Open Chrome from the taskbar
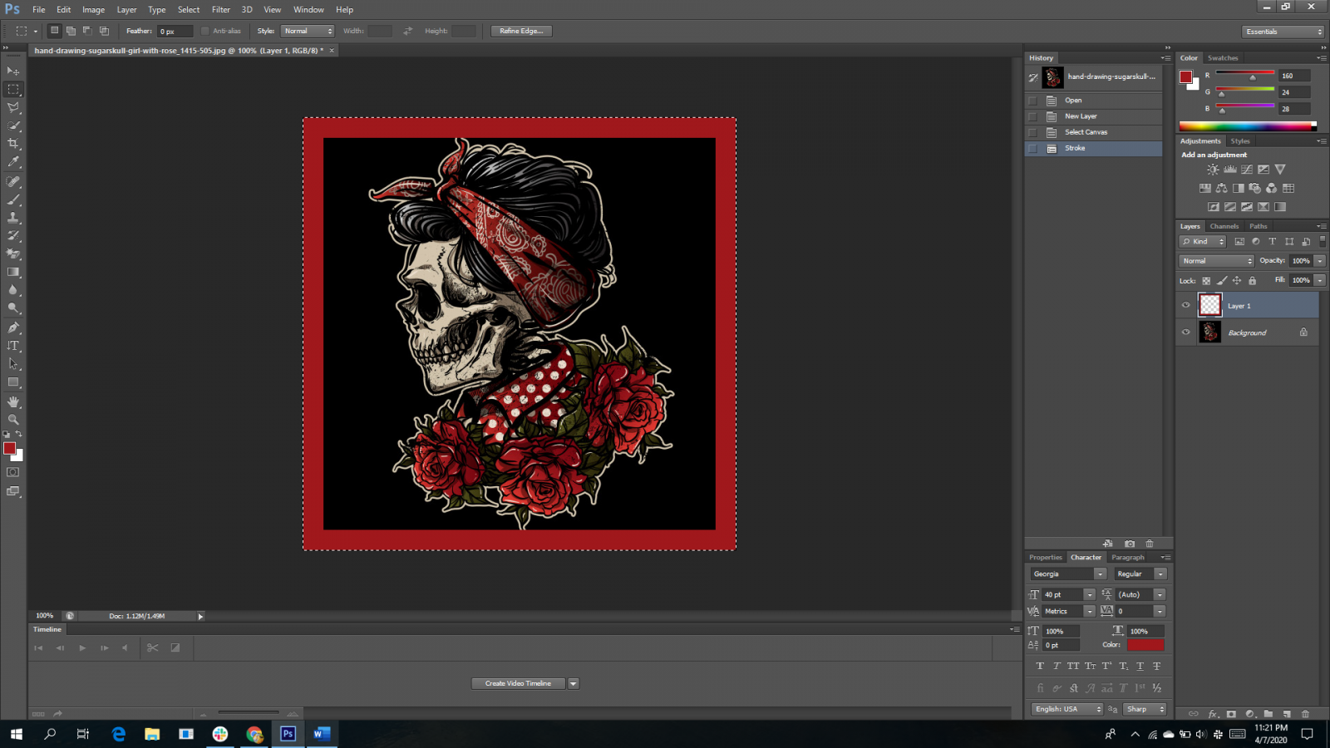 254,734
